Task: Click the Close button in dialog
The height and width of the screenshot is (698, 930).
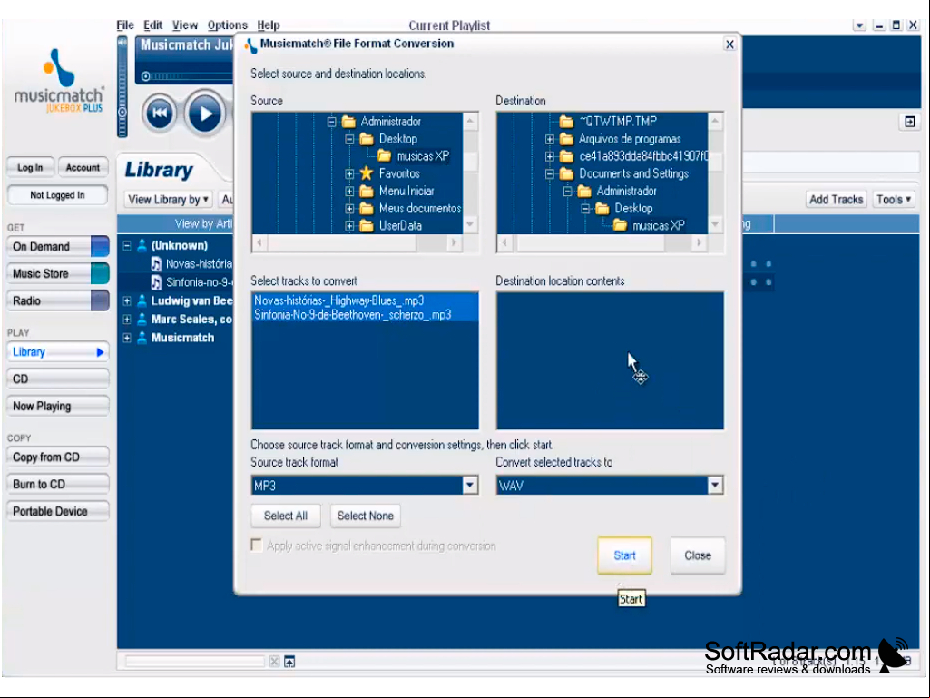Action: (x=698, y=555)
